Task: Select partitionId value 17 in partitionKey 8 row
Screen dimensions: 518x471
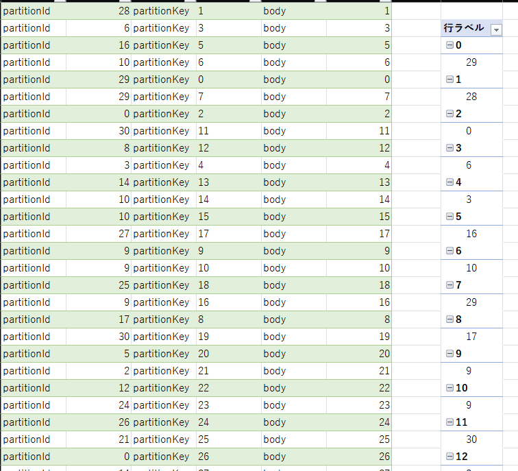Action: [x=99, y=319]
